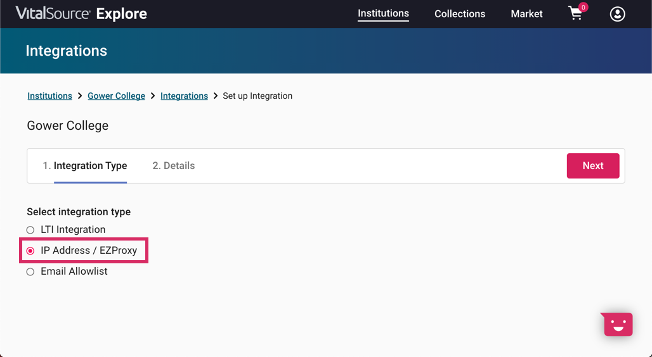Click the cart item count badge

[584, 7]
